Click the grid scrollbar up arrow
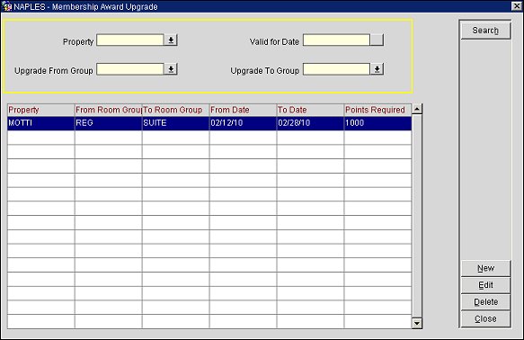The width and height of the screenshot is (524, 340). tap(417, 109)
